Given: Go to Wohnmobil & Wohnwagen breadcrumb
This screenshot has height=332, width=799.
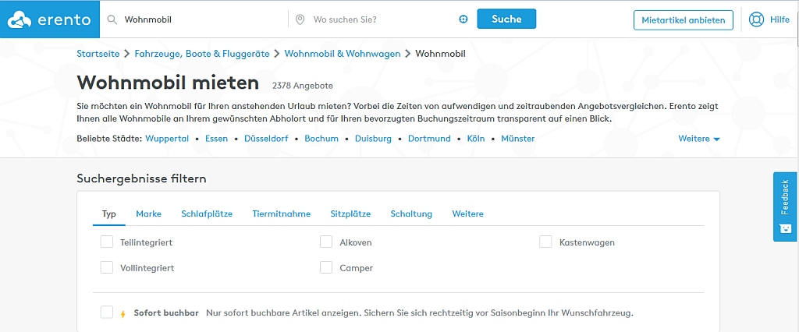Looking at the screenshot, I should tap(342, 54).
